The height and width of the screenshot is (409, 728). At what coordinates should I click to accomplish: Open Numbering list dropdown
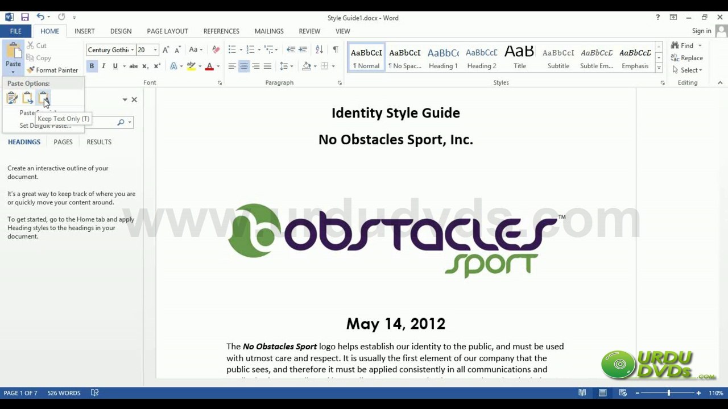coord(259,50)
